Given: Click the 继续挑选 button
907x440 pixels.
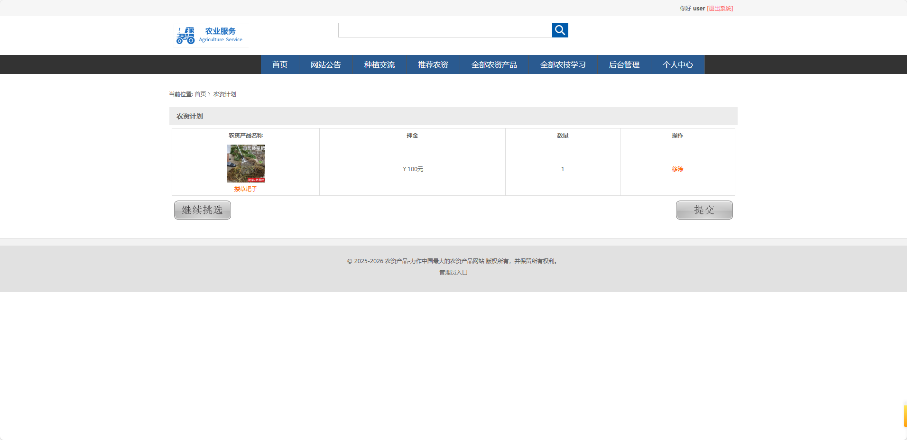Looking at the screenshot, I should click(203, 210).
